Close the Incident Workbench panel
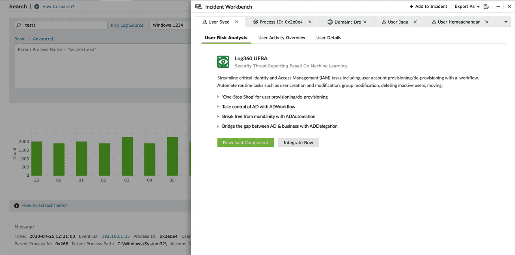Screen dimensions: 515x255 [x=509, y=6]
